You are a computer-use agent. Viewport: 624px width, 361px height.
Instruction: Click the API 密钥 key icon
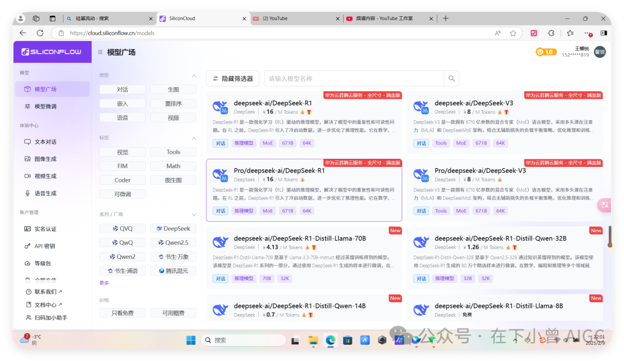click(28, 246)
